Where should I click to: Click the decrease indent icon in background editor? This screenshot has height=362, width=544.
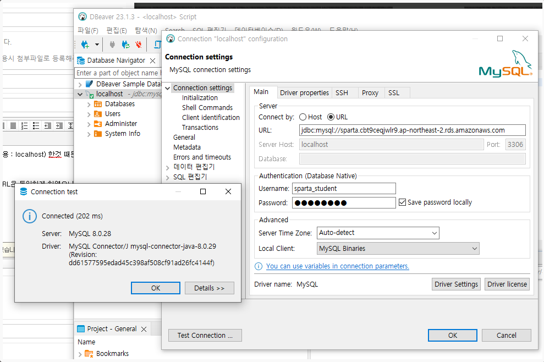47,125
